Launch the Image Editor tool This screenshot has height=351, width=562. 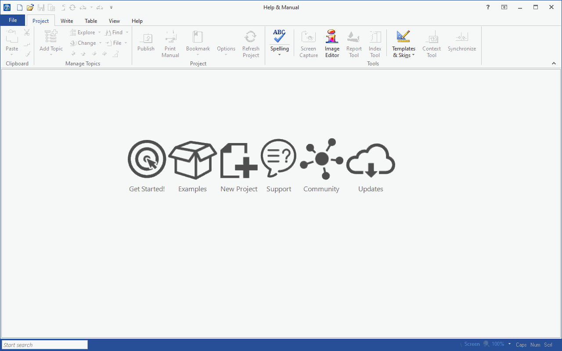[x=332, y=43]
